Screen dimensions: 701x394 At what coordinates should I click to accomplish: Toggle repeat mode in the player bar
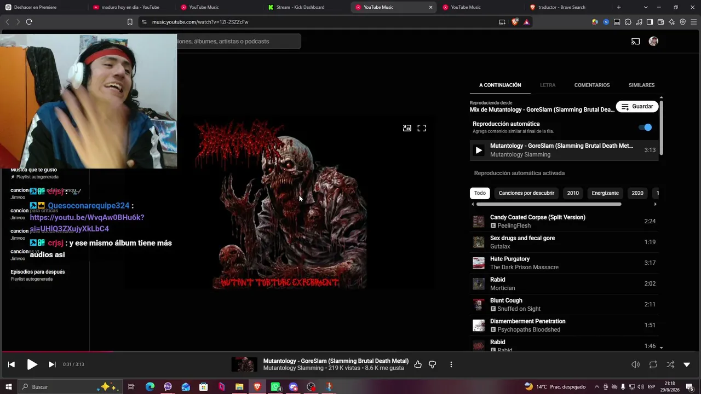[x=653, y=364]
